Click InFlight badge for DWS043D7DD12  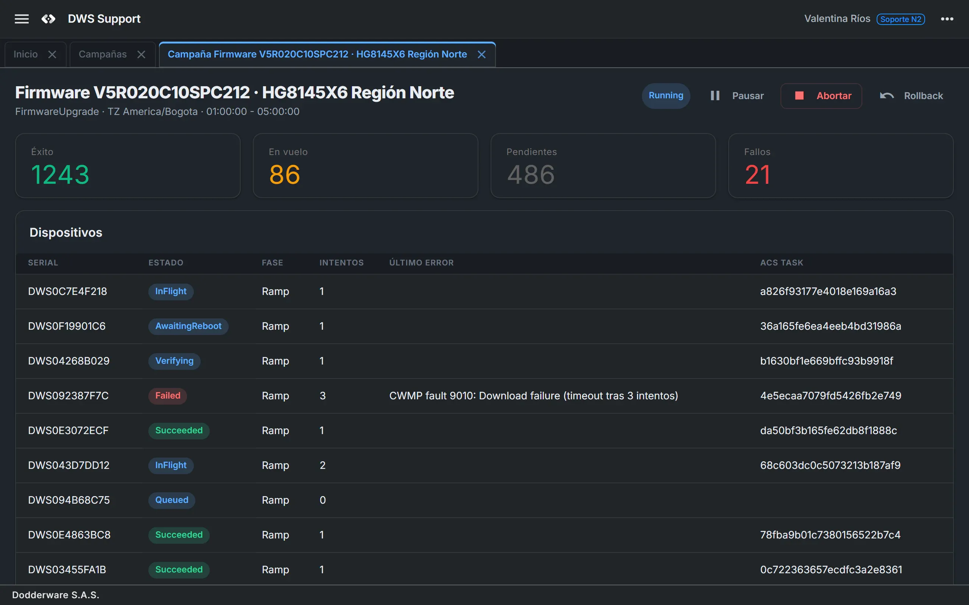171,465
